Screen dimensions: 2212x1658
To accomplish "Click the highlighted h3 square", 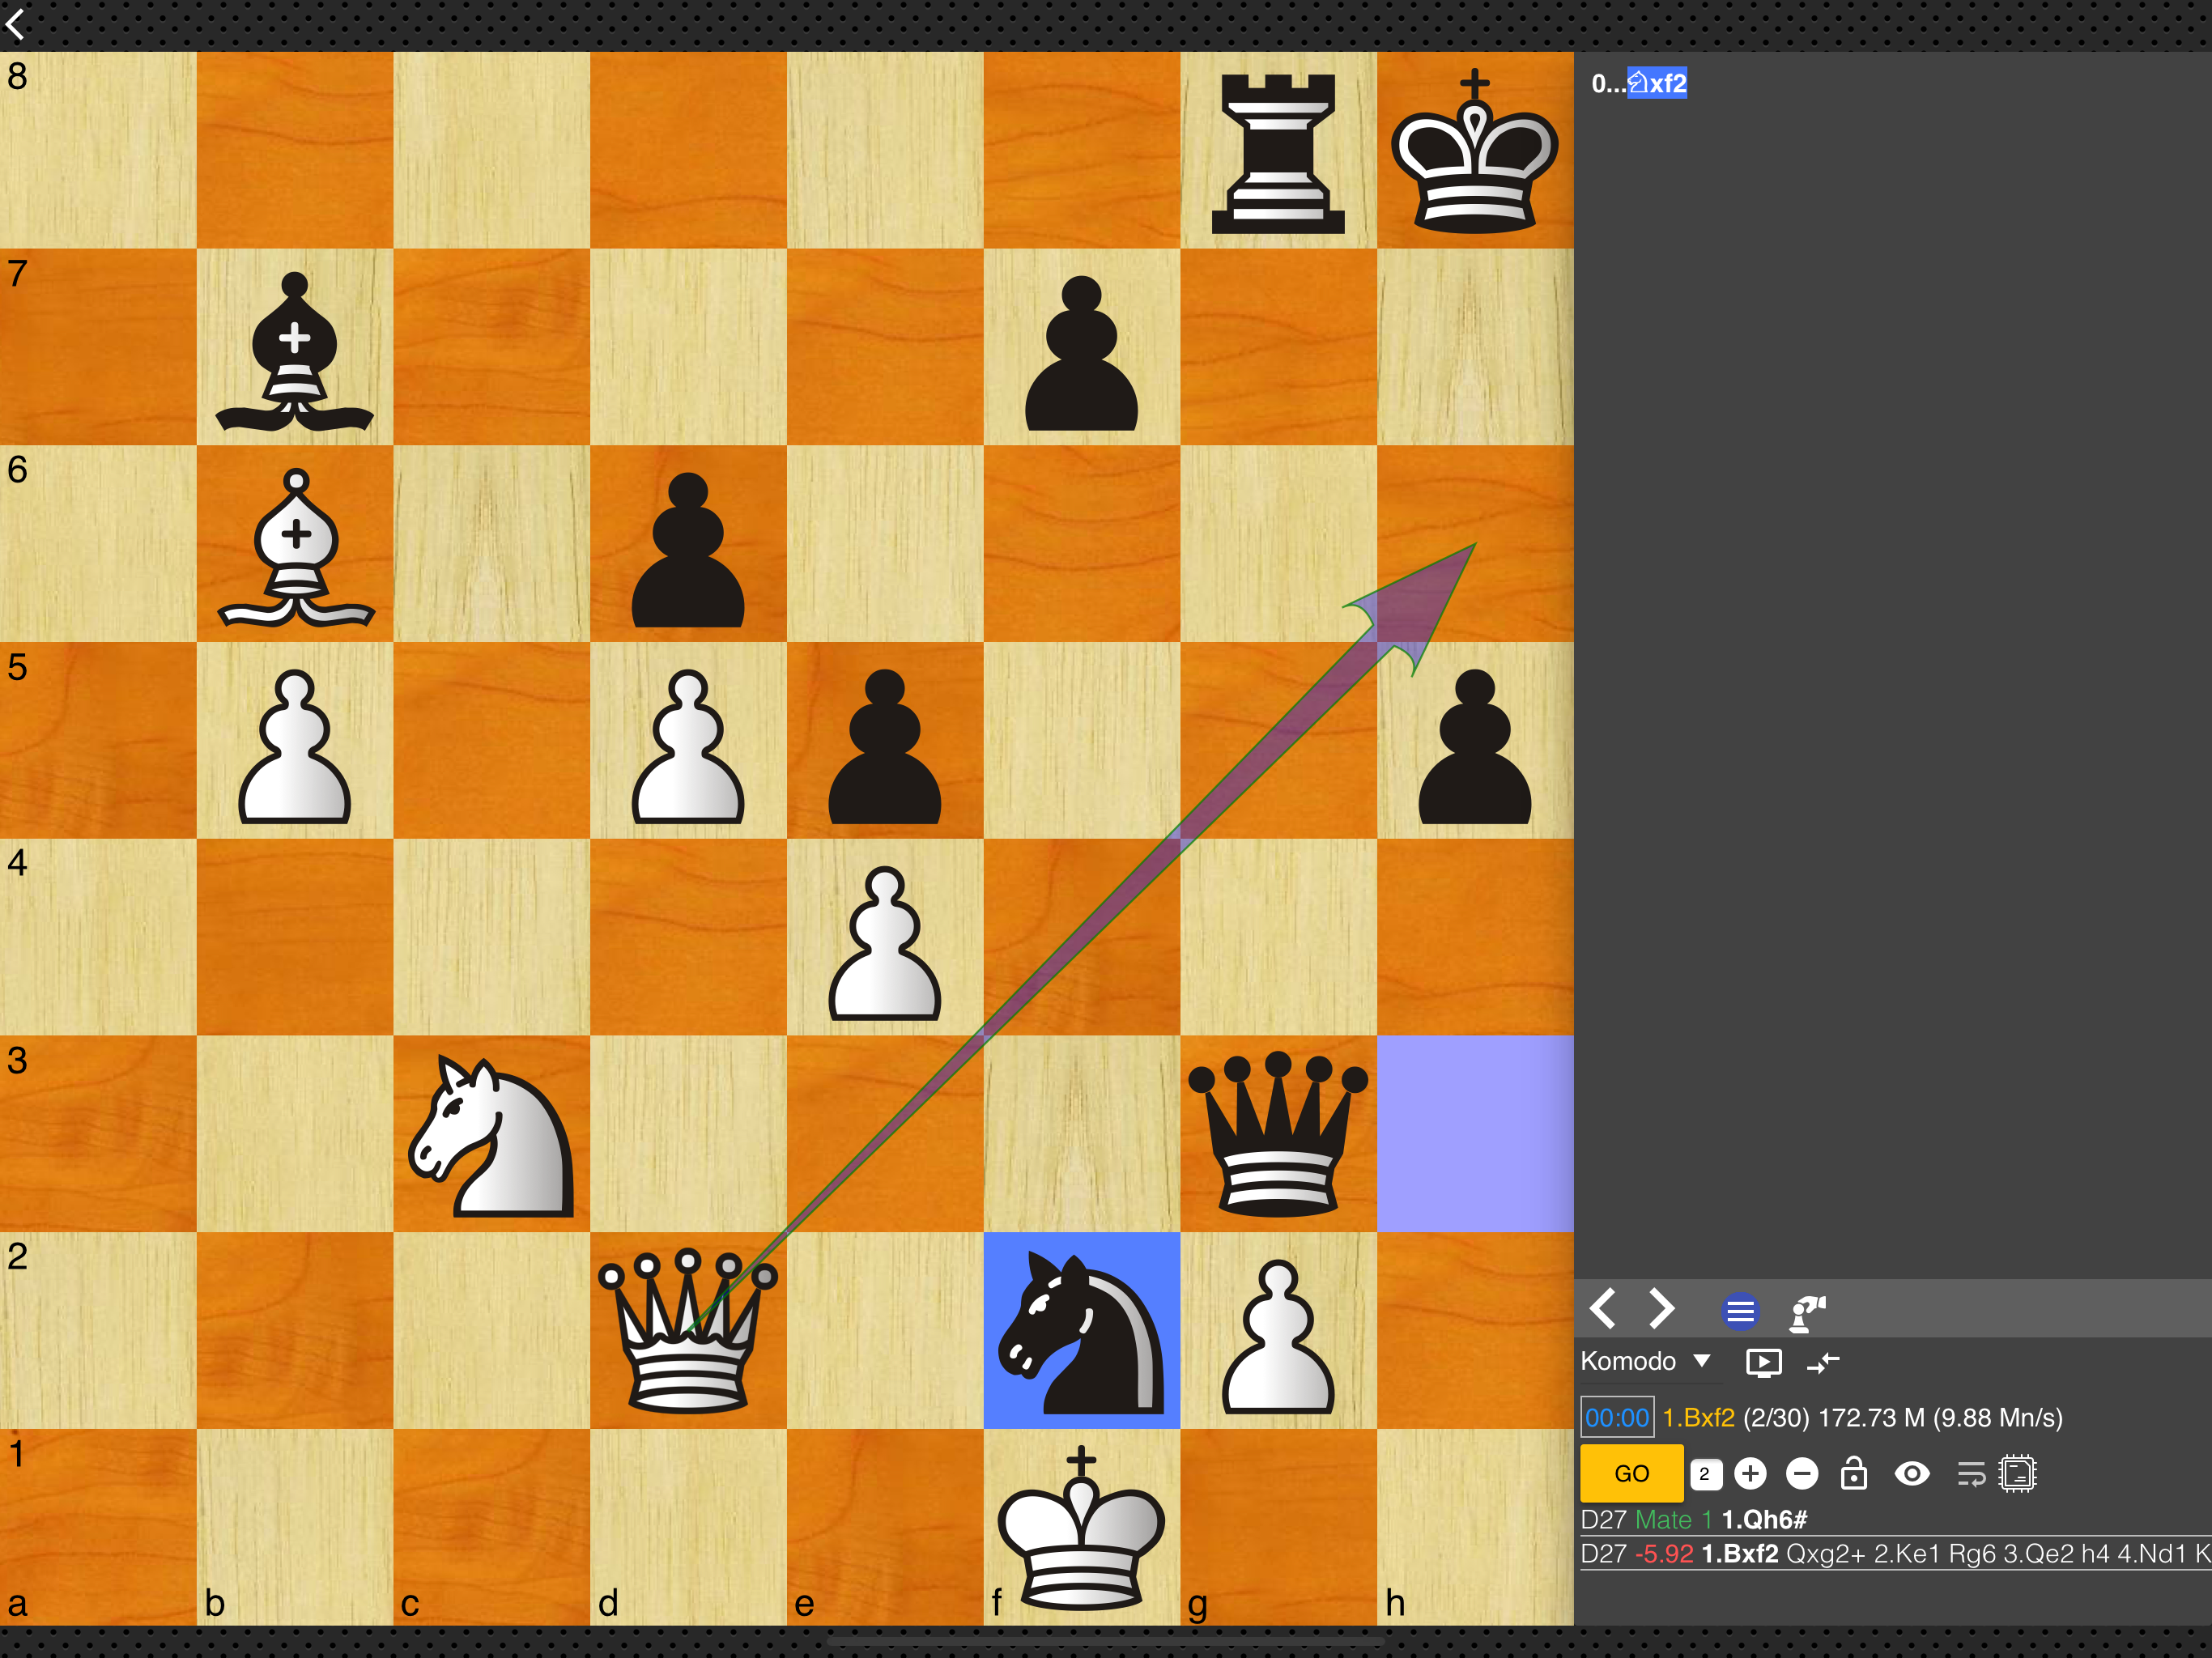I will (x=1475, y=1133).
